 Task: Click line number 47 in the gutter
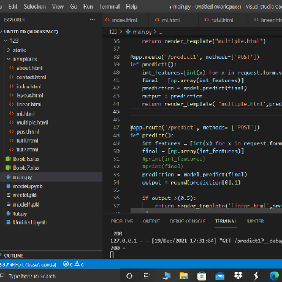pos(116,128)
